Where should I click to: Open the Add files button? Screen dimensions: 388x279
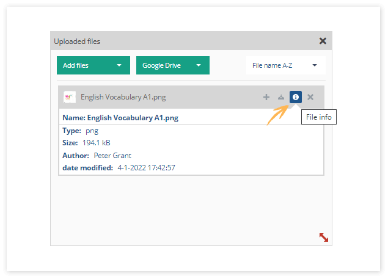click(x=93, y=65)
